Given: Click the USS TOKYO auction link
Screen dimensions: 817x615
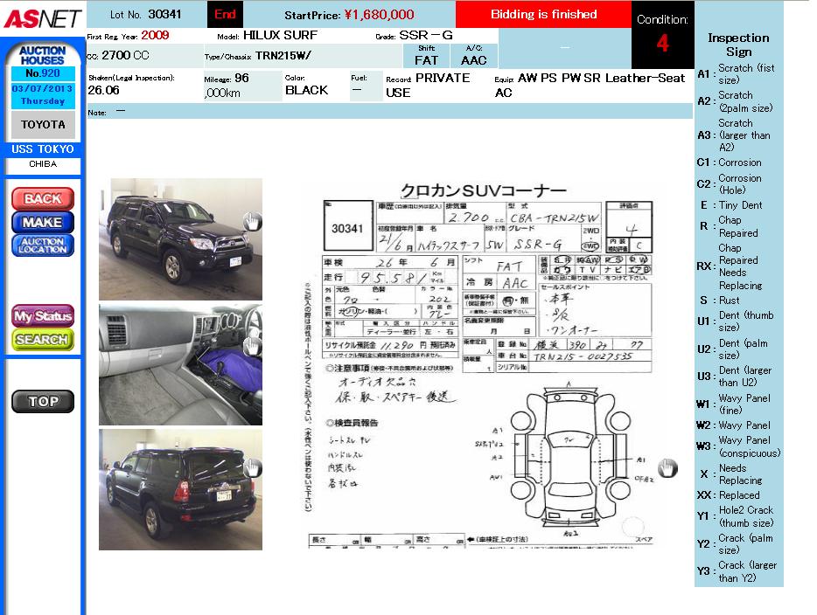Looking at the screenshot, I should [x=42, y=149].
